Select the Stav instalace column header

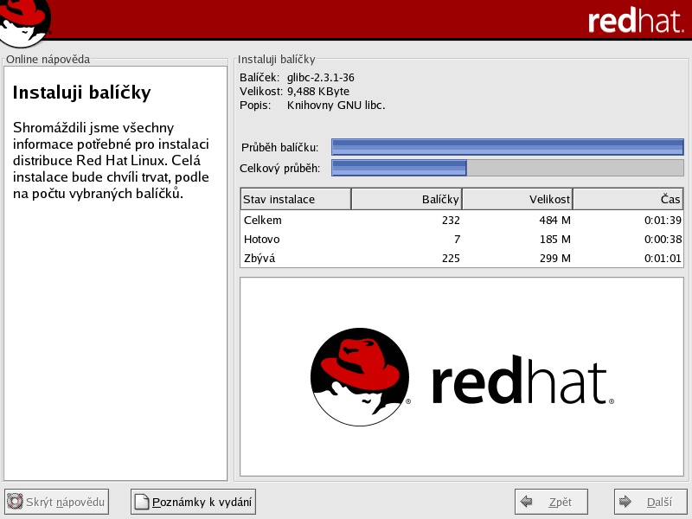click(295, 200)
